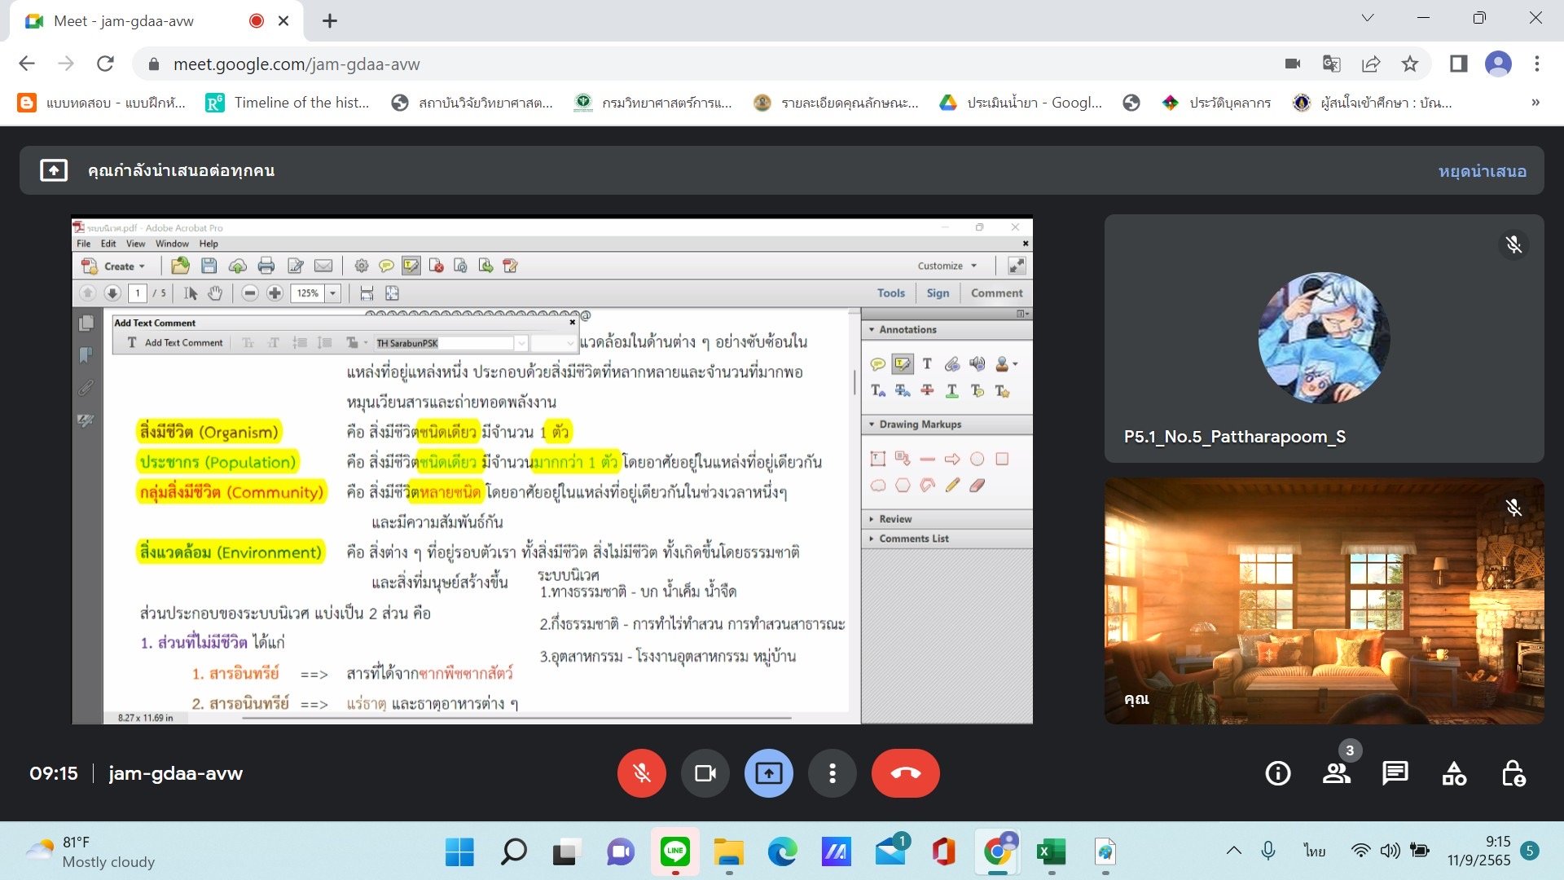Open the 125% zoom level dropdown
The image size is (1564, 880).
(x=332, y=293)
